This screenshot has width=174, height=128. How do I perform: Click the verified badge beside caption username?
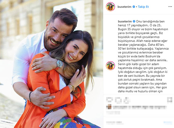tap(134, 21)
